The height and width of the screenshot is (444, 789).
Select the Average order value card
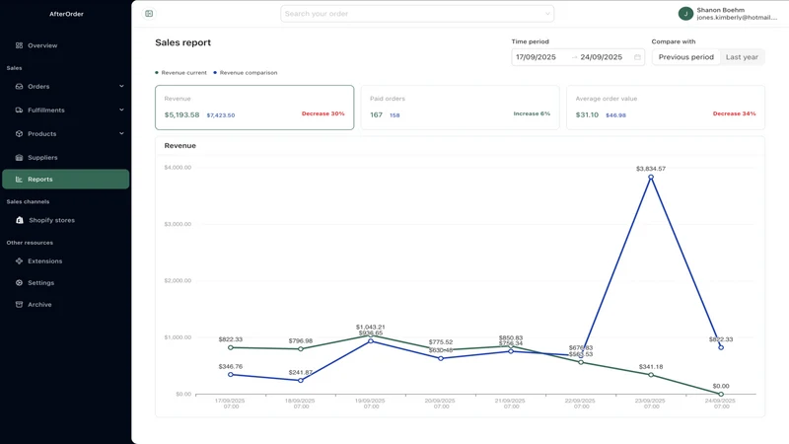point(666,108)
